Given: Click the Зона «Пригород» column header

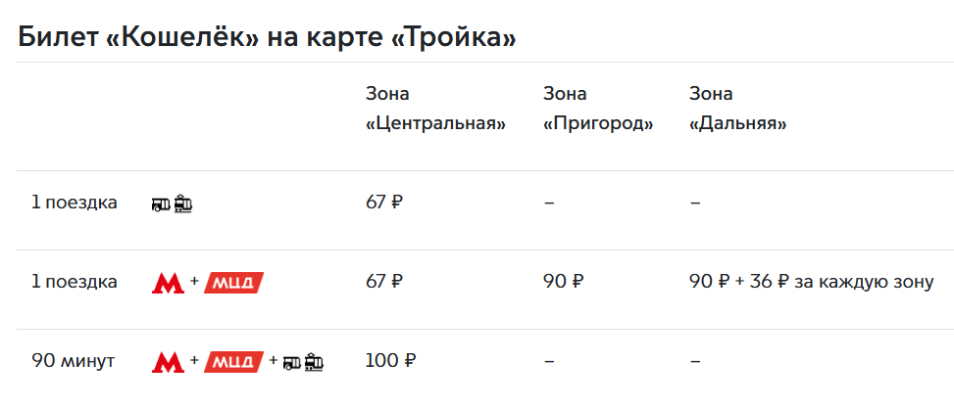Looking at the screenshot, I should (598, 110).
